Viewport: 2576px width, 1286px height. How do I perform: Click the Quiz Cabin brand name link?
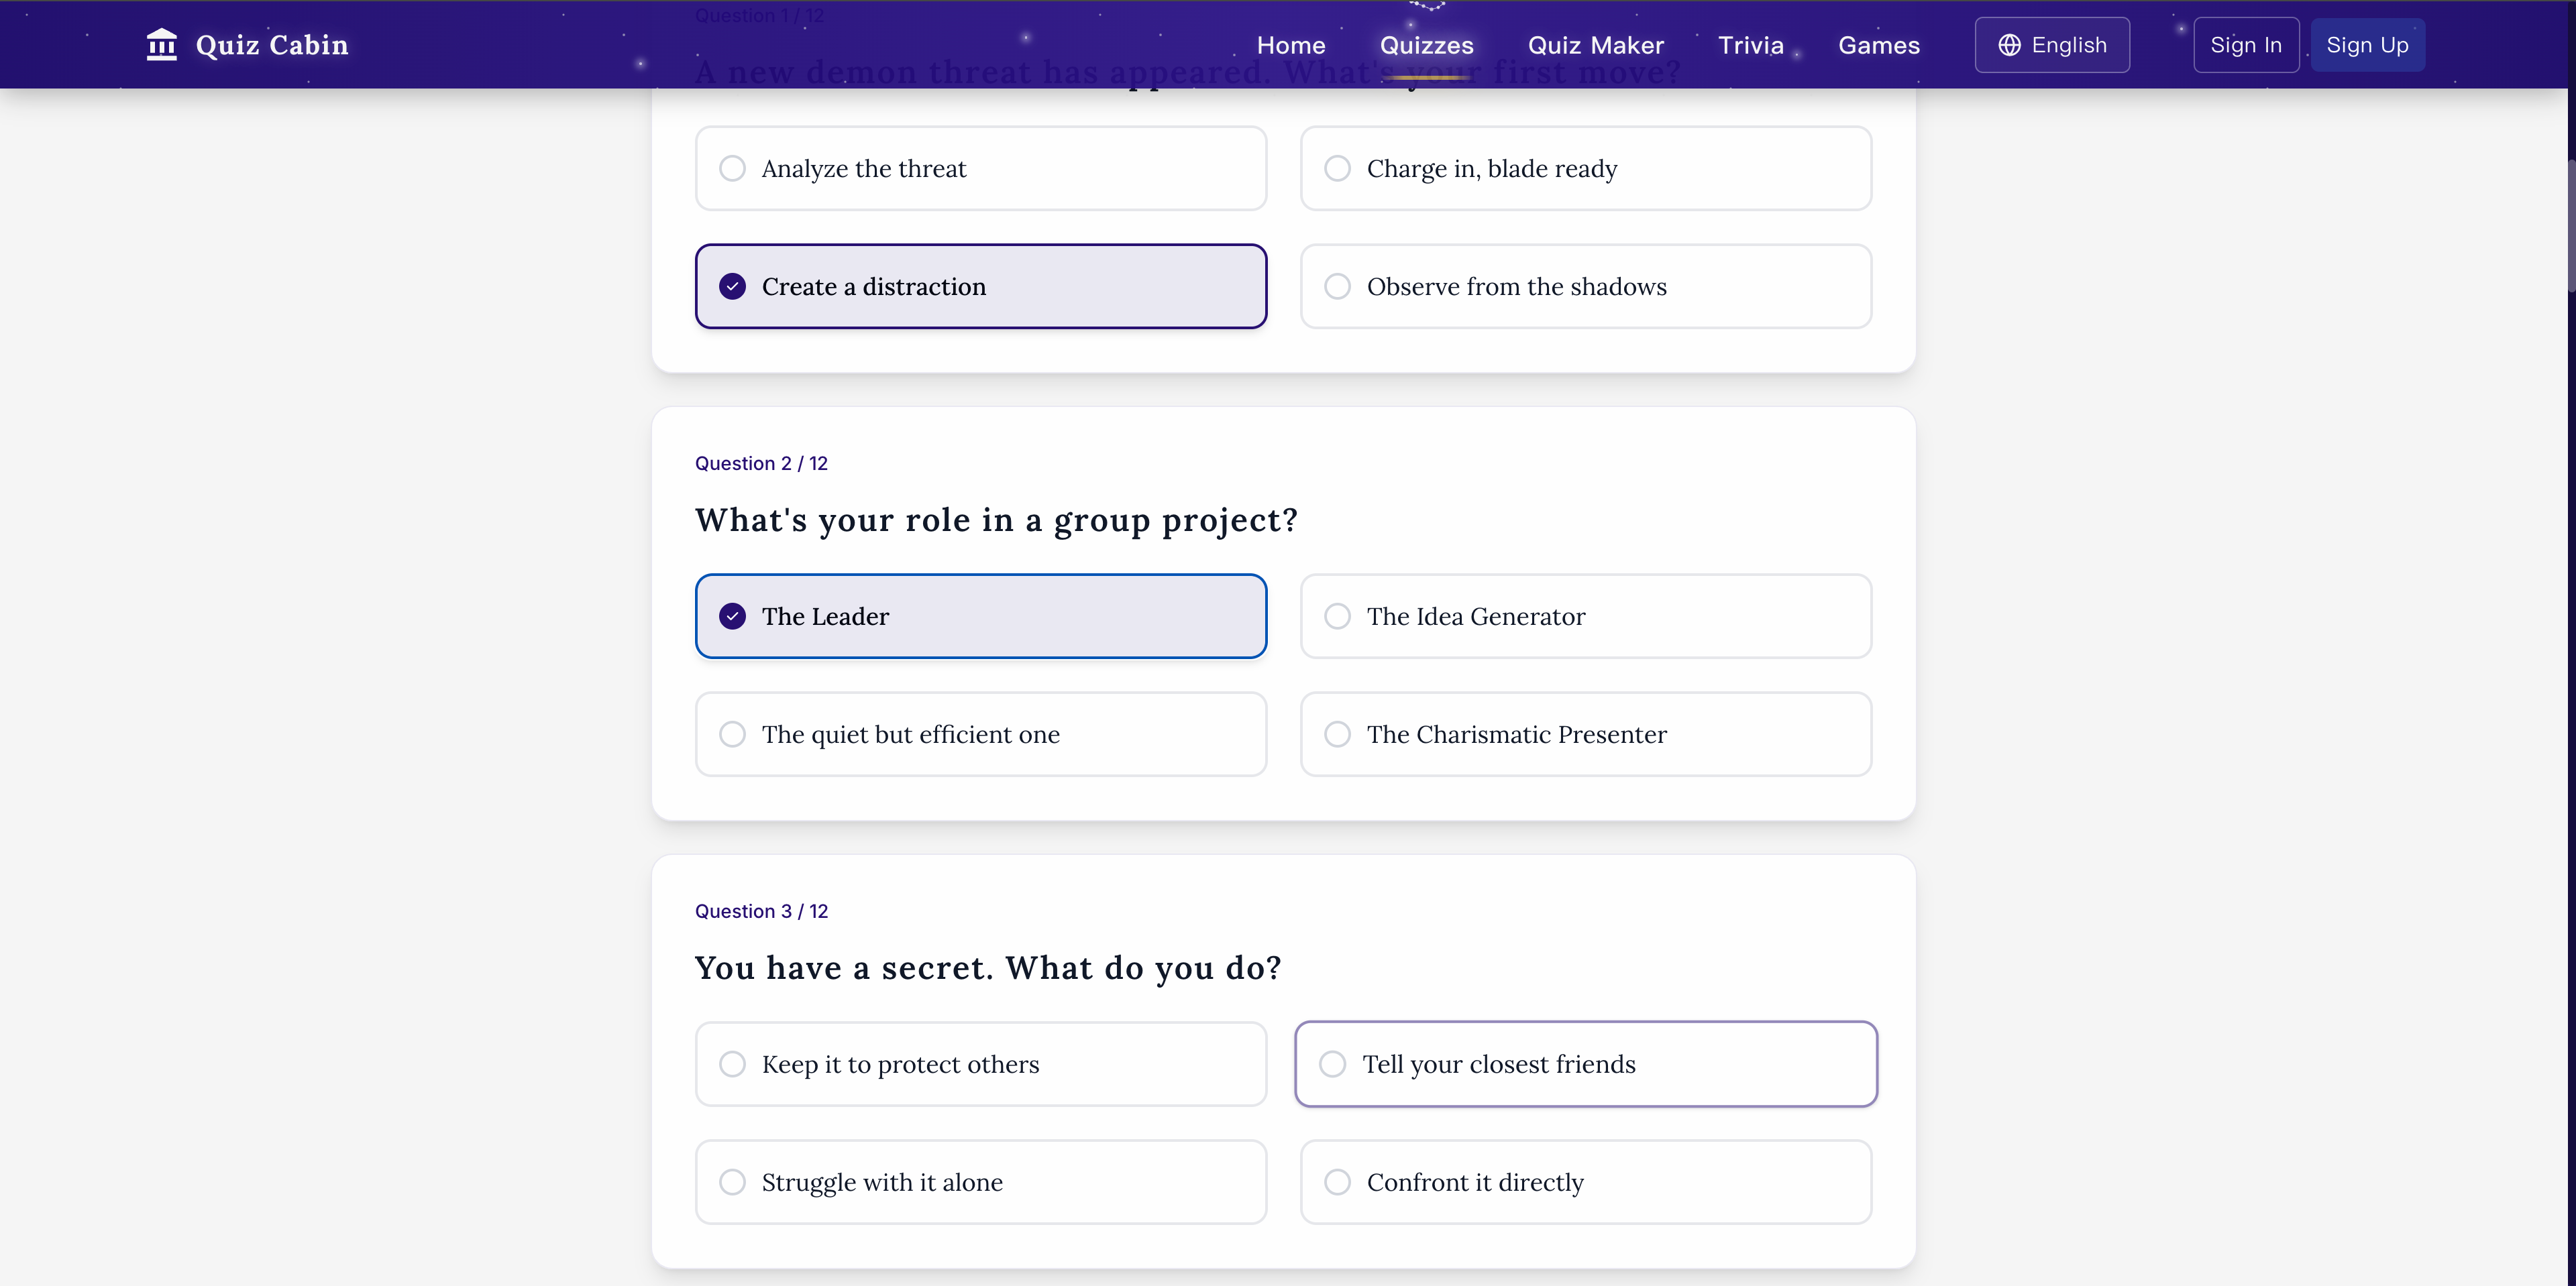(272, 45)
